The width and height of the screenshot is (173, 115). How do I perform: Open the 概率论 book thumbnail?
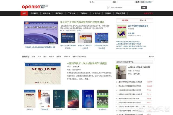[x=88, y=99]
